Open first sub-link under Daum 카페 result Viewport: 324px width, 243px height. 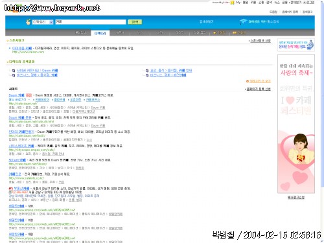coord(42,100)
